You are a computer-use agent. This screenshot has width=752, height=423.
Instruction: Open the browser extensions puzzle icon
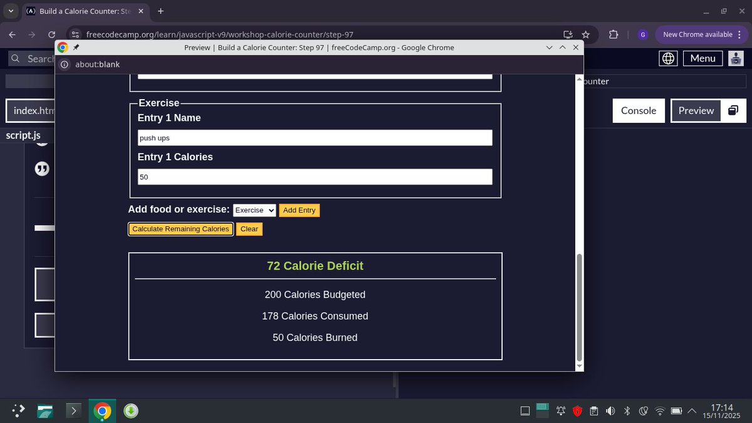[x=614, y=34]
